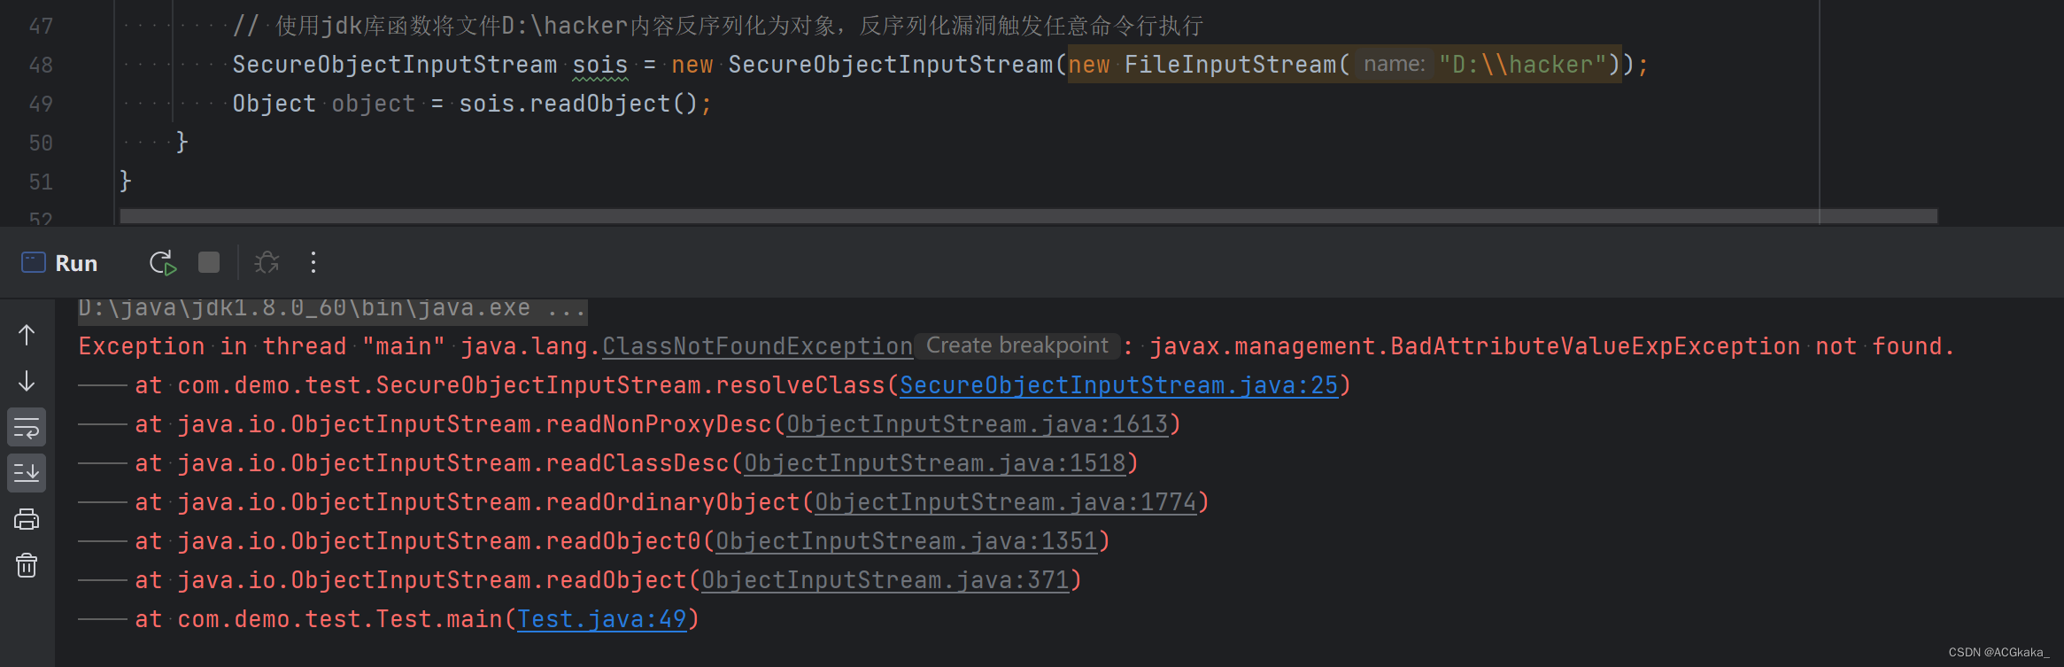This screenshot has width=2064, height=667.
Task: Click sois.readObject() call on line 49
Action: (579, 104)
